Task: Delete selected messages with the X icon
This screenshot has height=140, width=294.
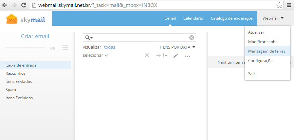Action: click(x=147, y=55)
